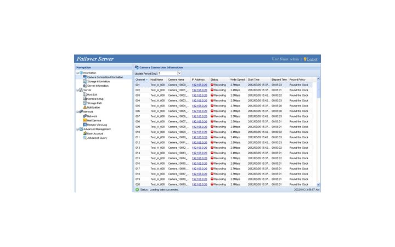Click the Storage Information tree icon
Screen dimensions: 395x247
(84, 81)
